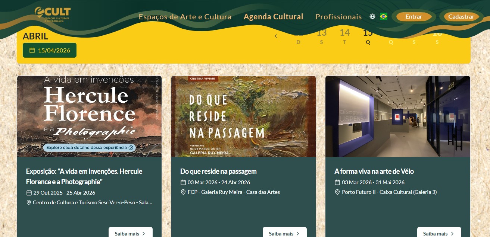Click the location pin for FCP - Galeria Ruy Meira
This screenshot has width=490, height=237.
coord(183,192)
